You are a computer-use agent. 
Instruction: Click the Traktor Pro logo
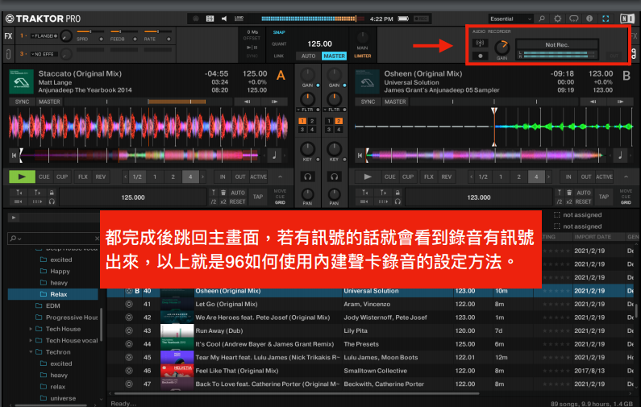pyautogui.click(x=43, y=19)
